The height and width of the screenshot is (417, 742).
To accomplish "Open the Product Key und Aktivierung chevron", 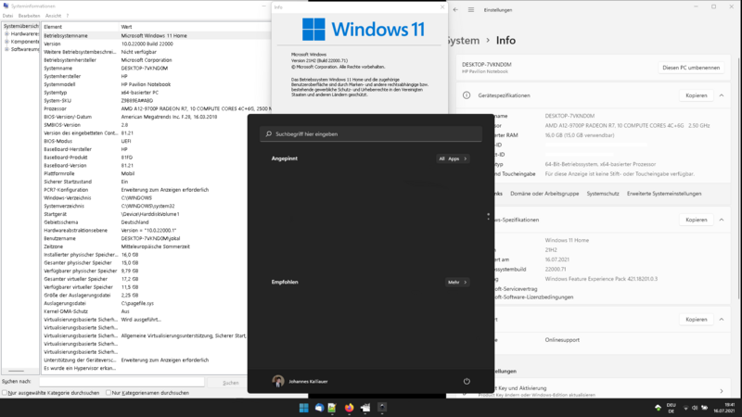I will click(722, 391).
